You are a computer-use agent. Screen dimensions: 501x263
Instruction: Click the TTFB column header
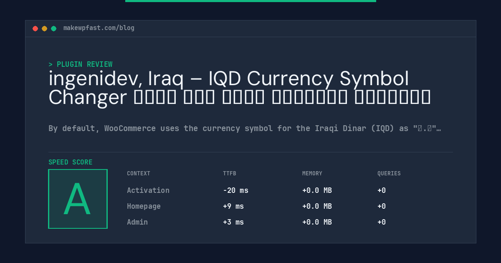pyautogui.click(x=230, y=173)
